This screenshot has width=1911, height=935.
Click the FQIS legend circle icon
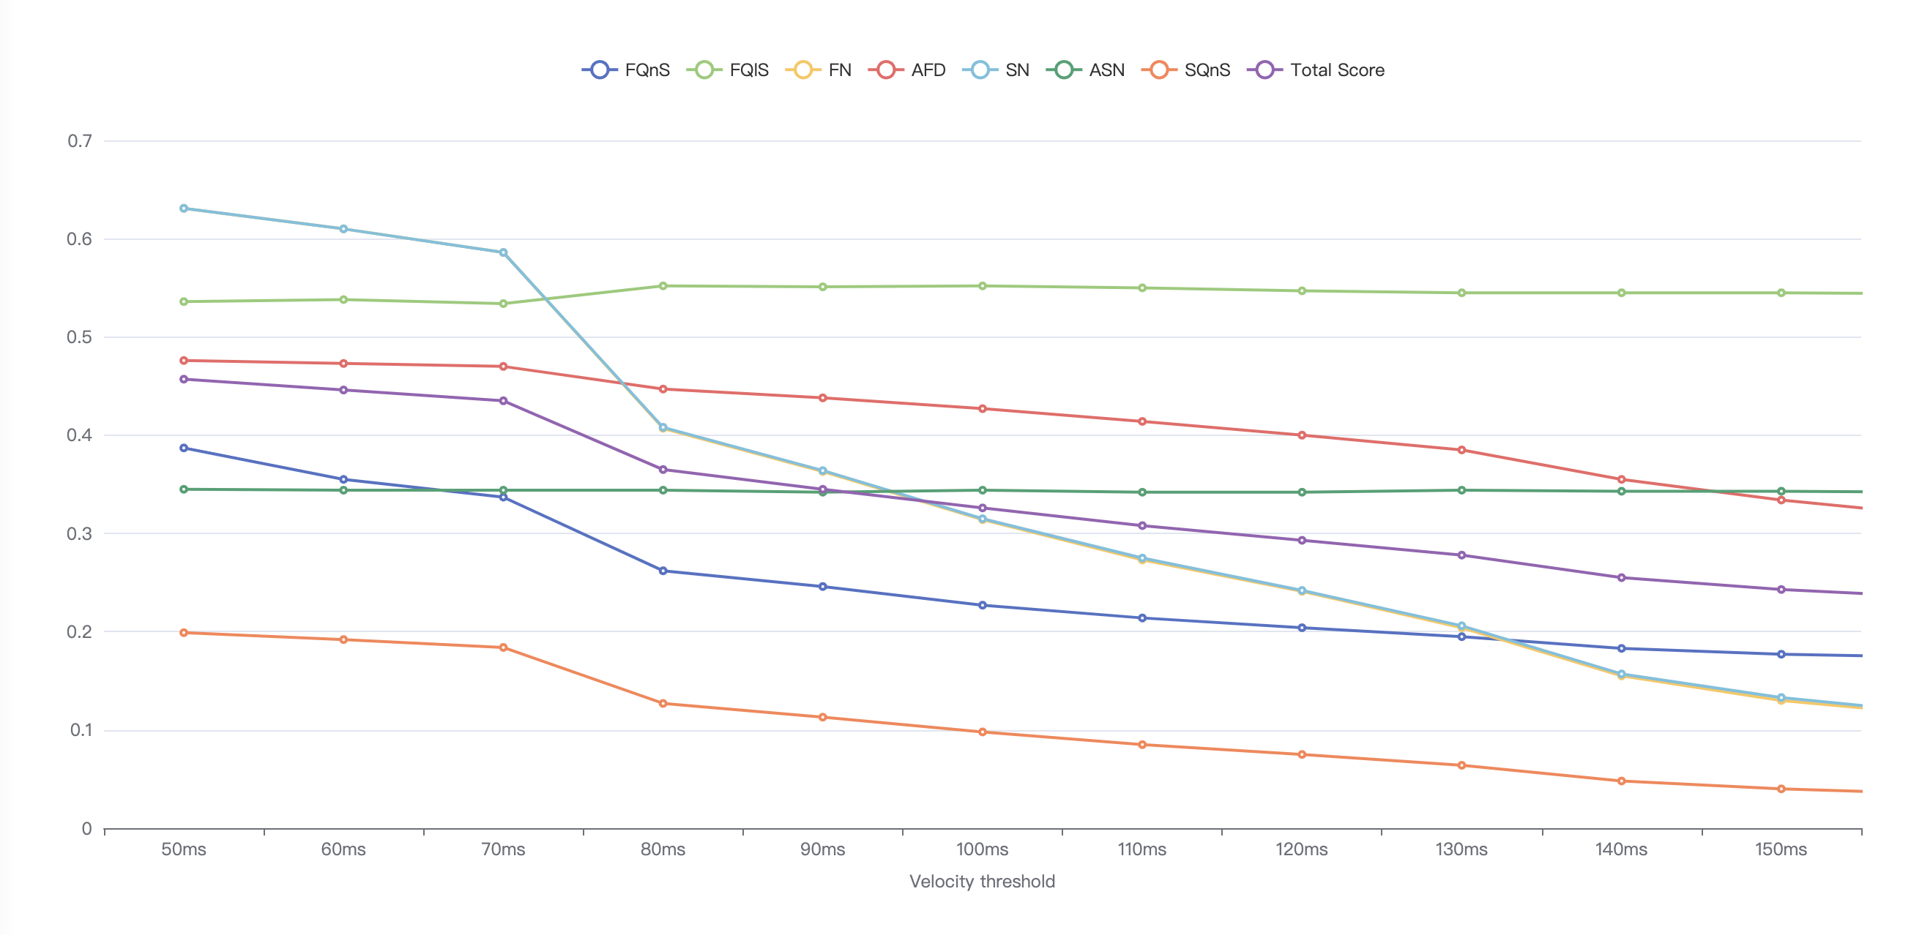[704, 70]
